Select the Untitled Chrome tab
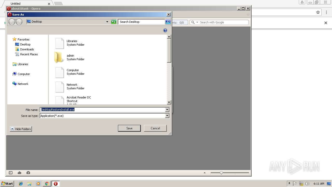This screenshot has height=187, width=332. pos(26,3)
